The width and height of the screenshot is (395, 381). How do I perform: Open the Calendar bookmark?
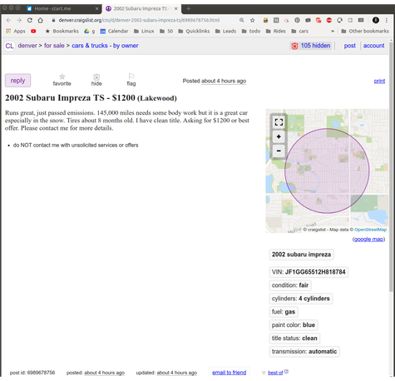pos(114,31)
